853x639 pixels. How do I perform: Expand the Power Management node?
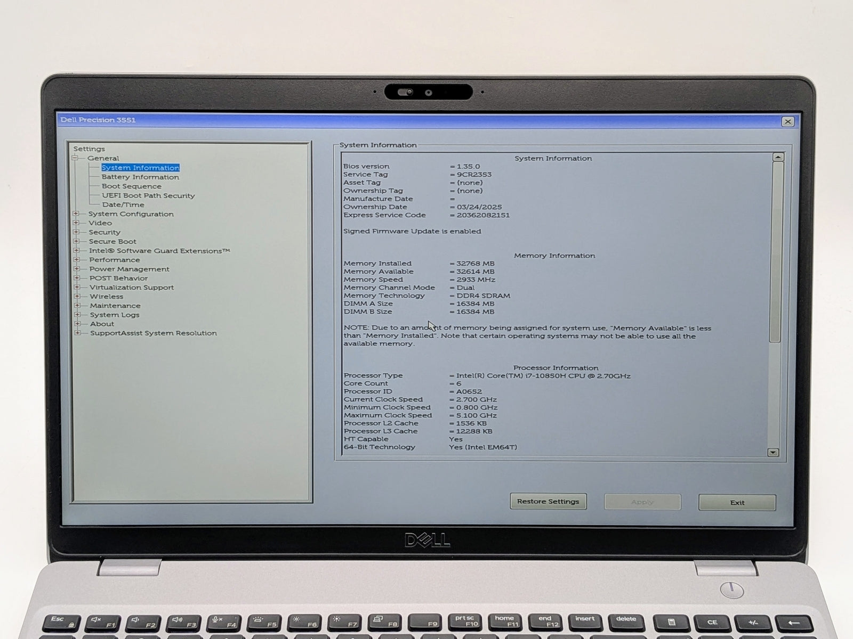(77, 269)
